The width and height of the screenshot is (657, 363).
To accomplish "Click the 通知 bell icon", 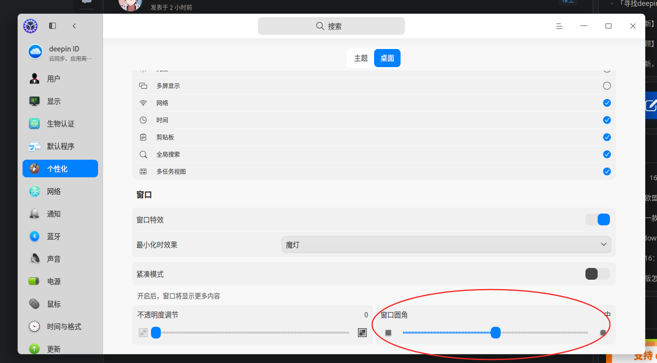I will [x=34, y=214].
